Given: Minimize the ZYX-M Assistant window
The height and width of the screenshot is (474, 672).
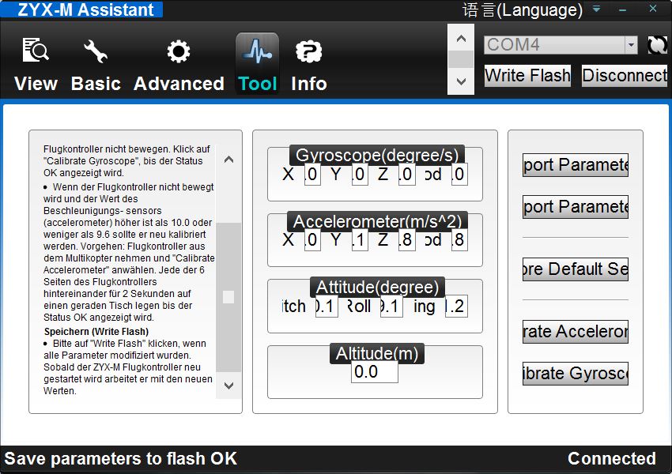Looking at the screenshot, I should pos(623,9).
